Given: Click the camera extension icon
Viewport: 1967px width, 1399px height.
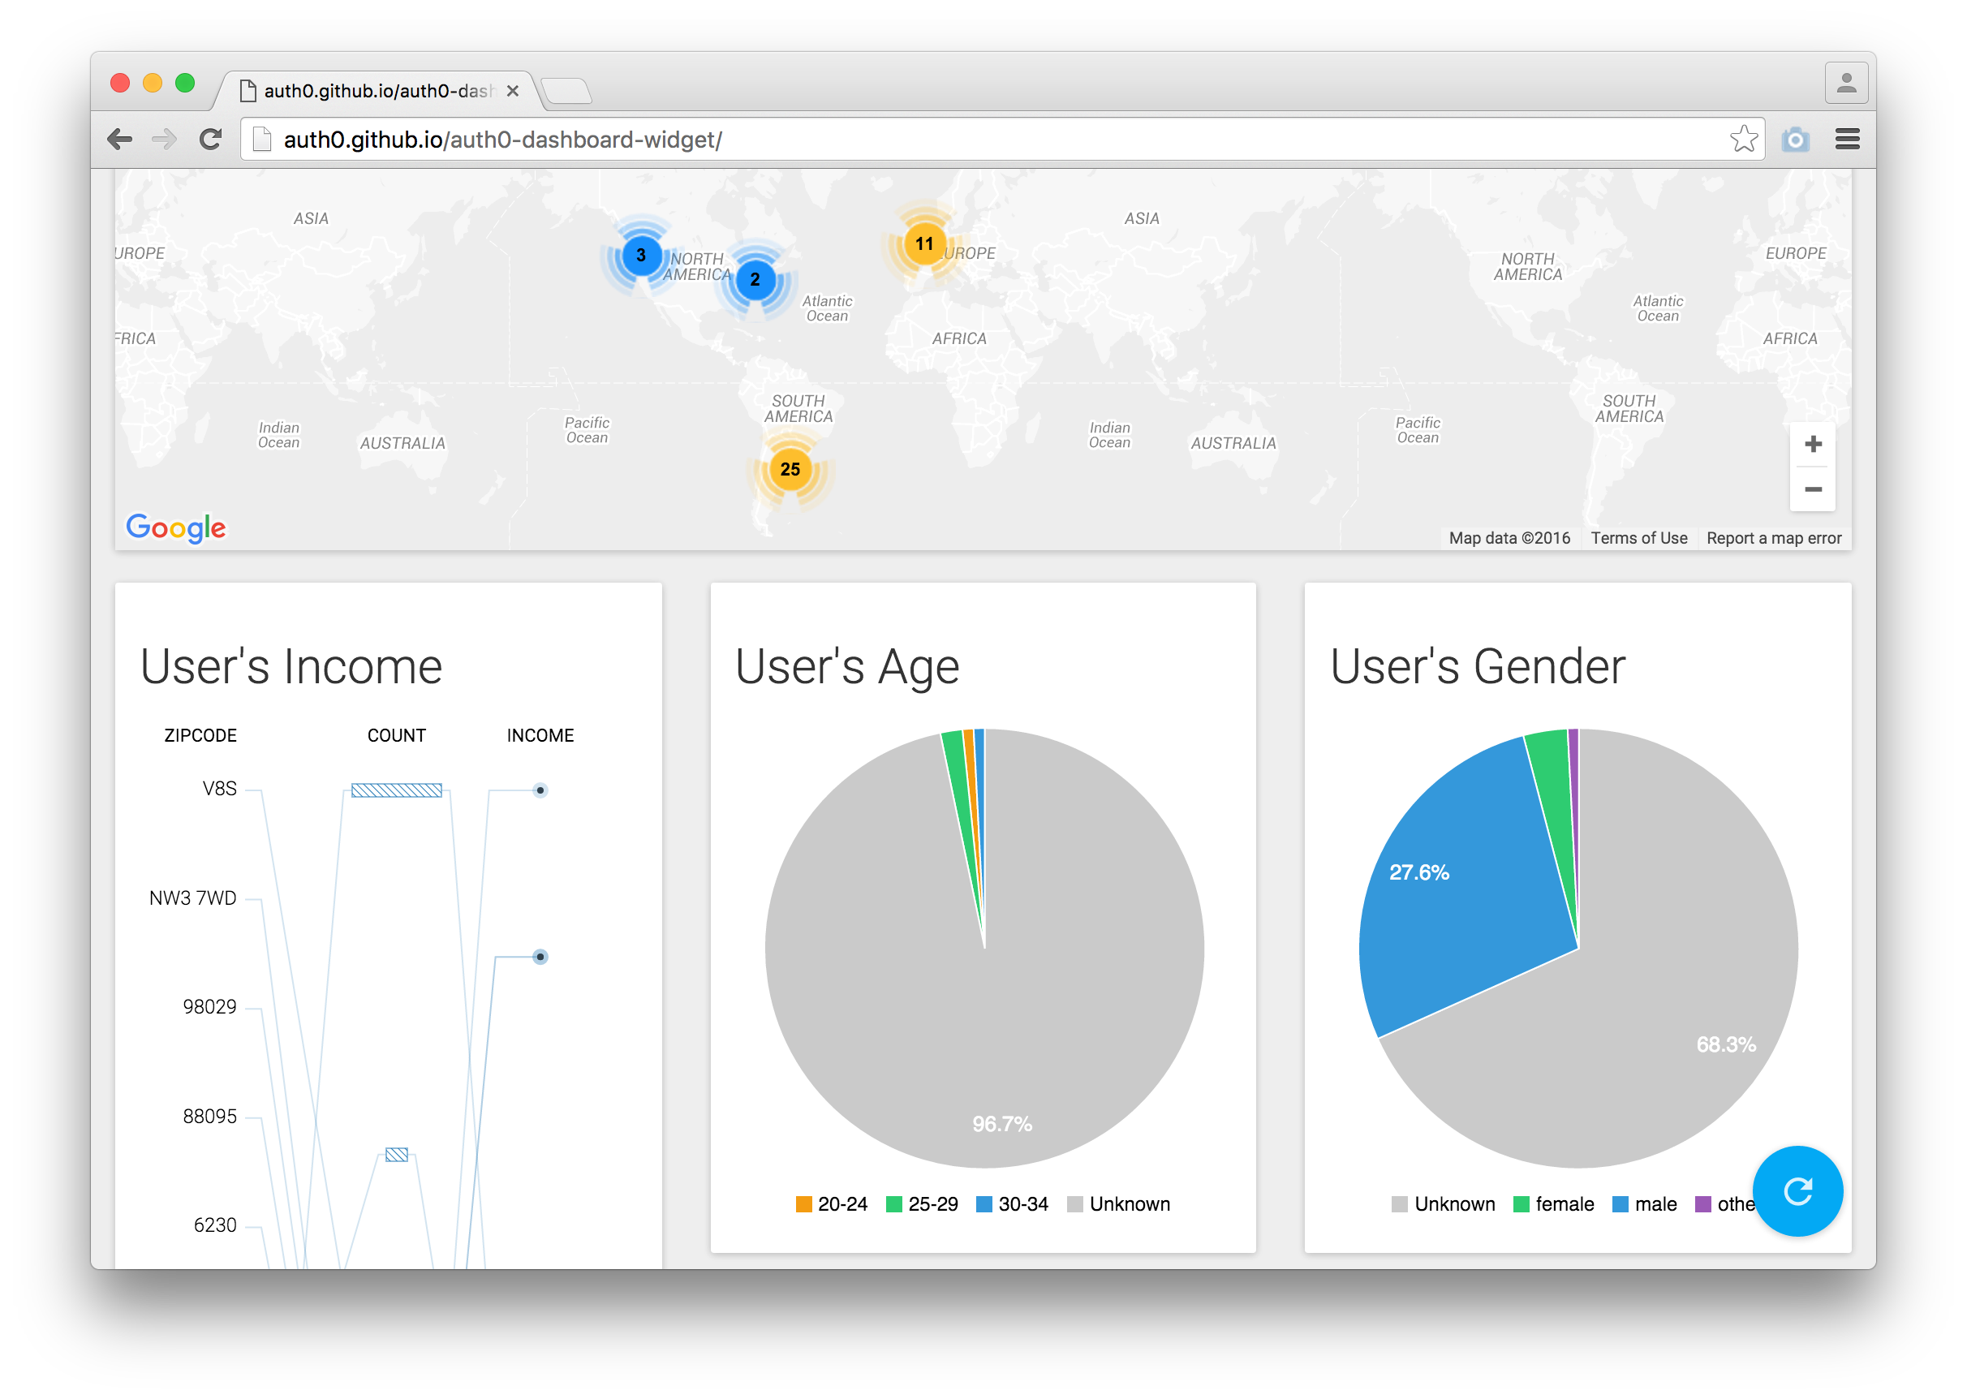Looking at the screenshot, I should [1796, 139].
